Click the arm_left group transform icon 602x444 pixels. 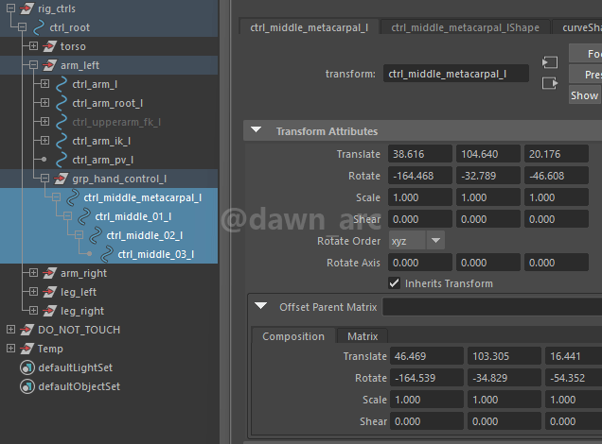click(49, 65)
